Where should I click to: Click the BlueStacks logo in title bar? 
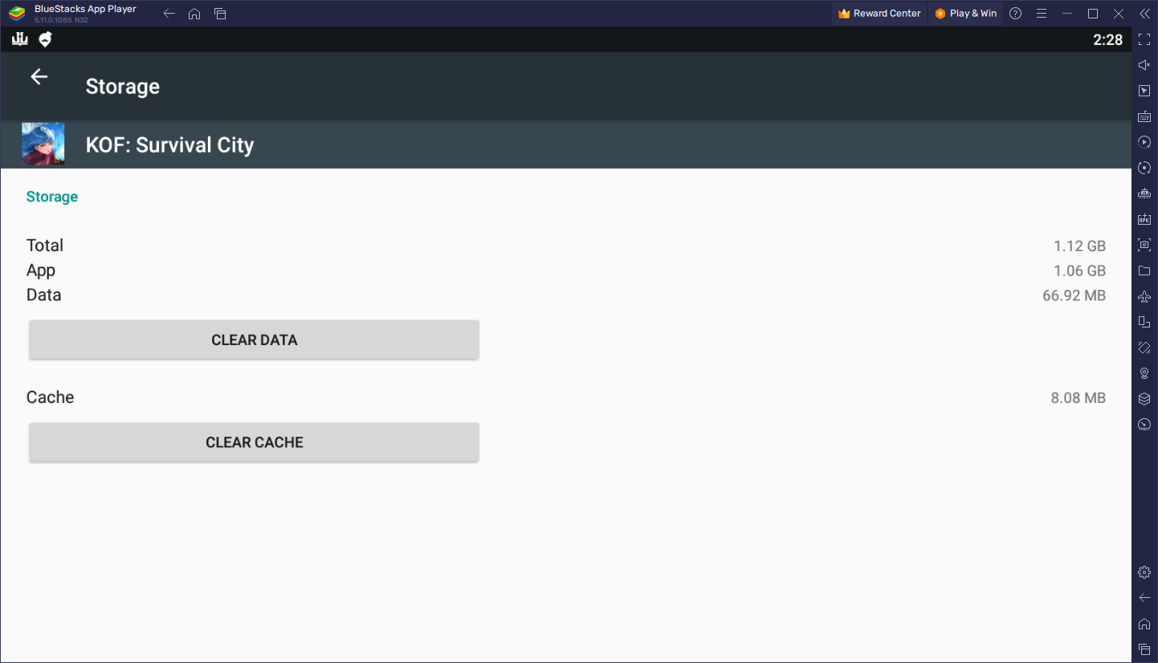click(x=17, y=13)
